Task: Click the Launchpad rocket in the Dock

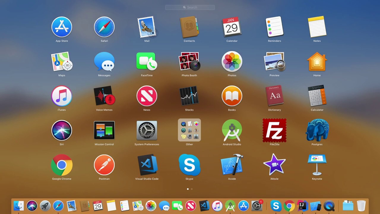Action: (45, 206)
